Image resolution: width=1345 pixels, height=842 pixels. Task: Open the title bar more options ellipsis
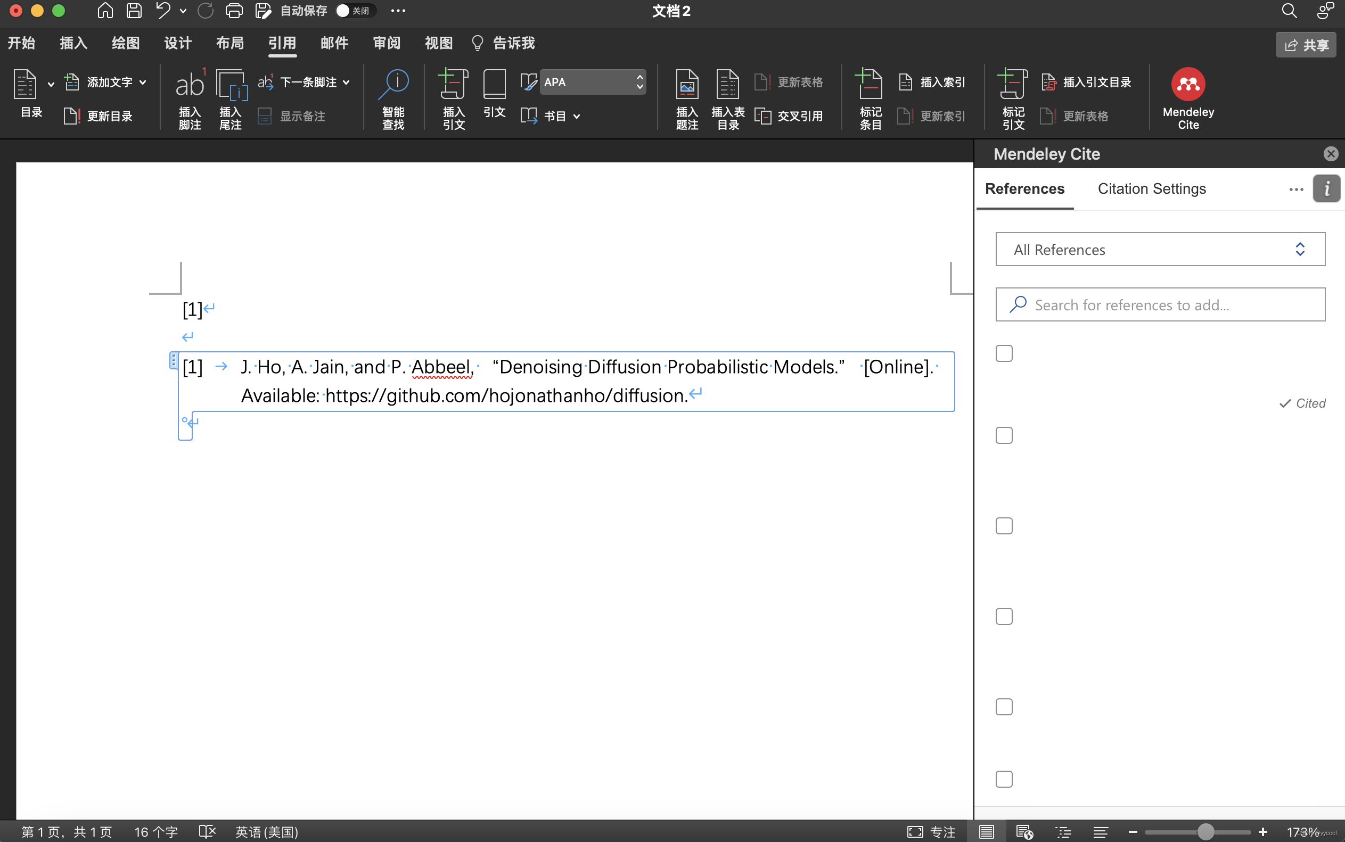point(398,11)
